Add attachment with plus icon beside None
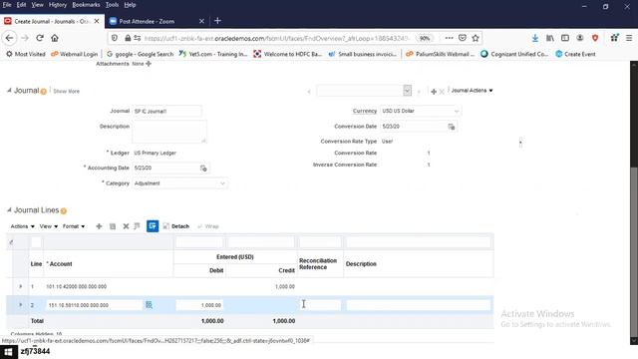The image size is (638, 359). [149, 64]
